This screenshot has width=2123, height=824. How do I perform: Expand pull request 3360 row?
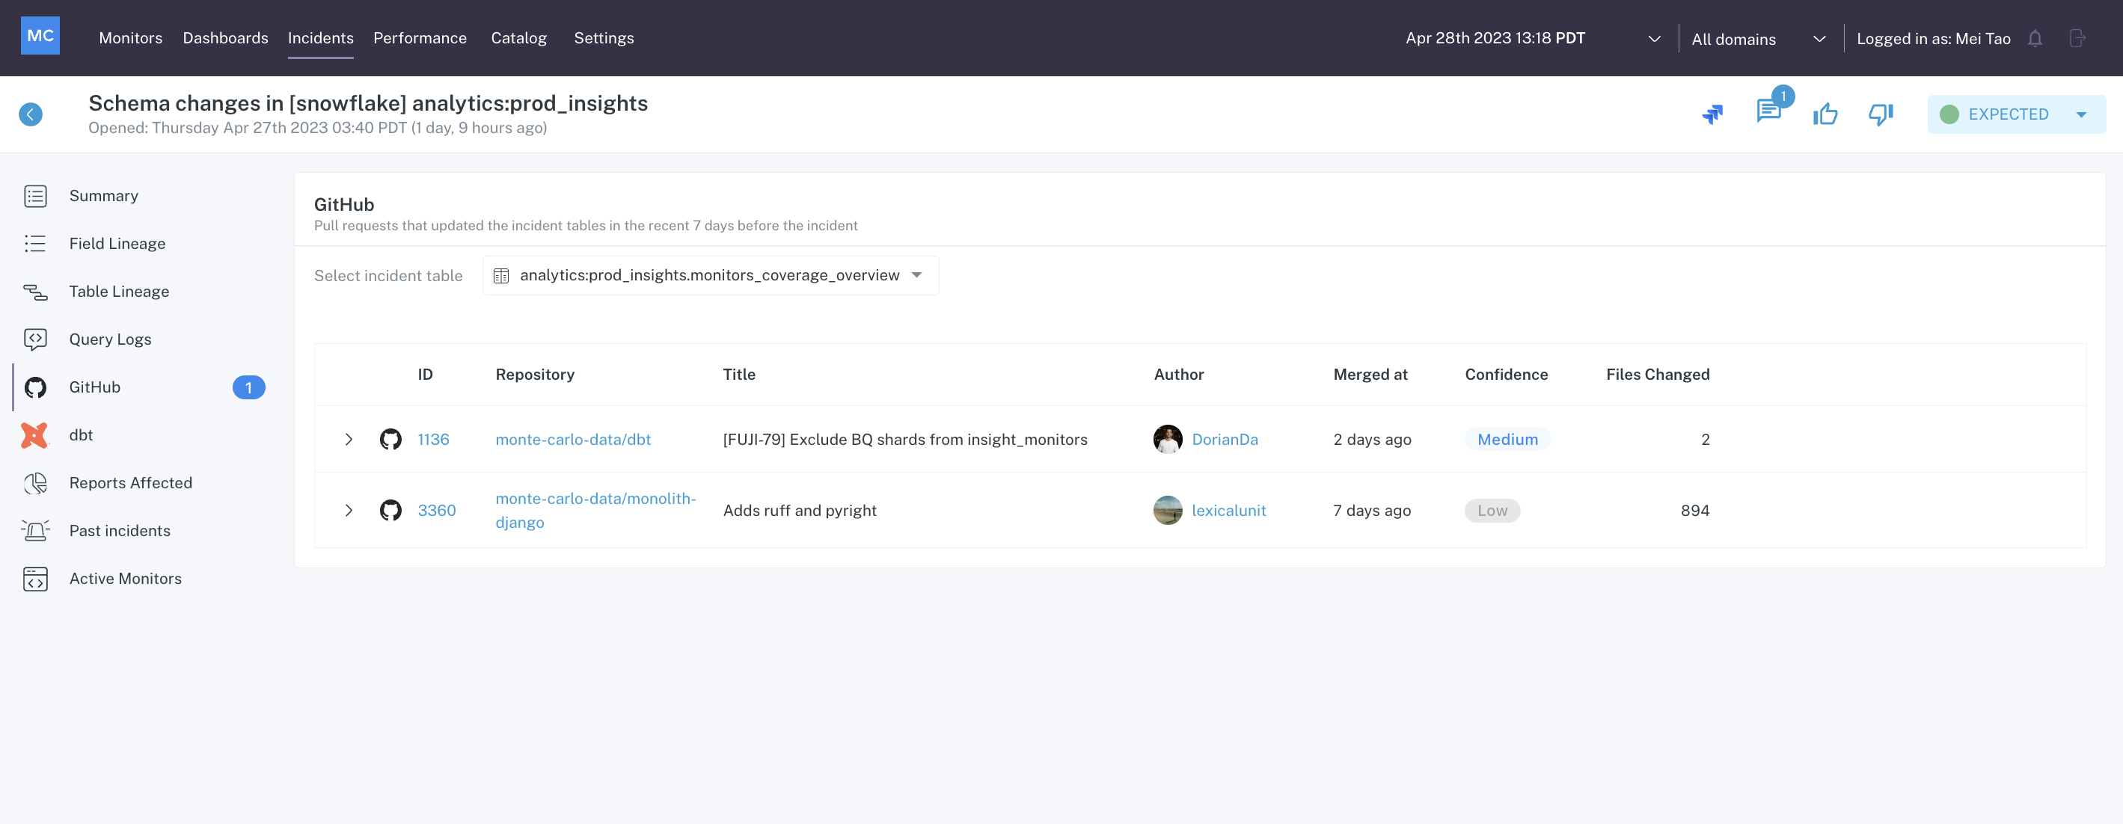coord(349,510)
